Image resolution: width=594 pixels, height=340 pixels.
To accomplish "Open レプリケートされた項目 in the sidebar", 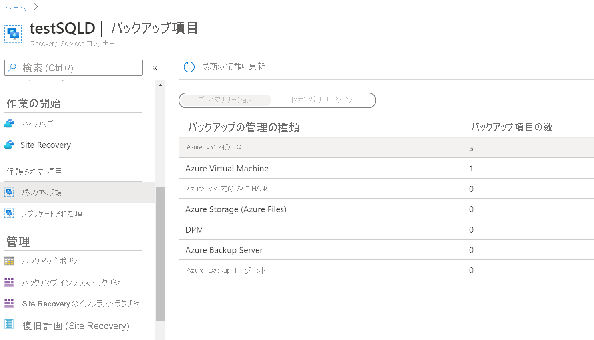I will point(55,214).
